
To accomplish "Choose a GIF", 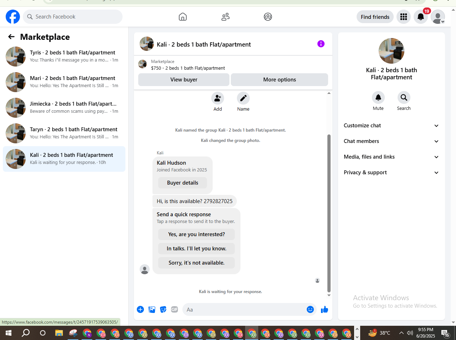I will [175, 309].
